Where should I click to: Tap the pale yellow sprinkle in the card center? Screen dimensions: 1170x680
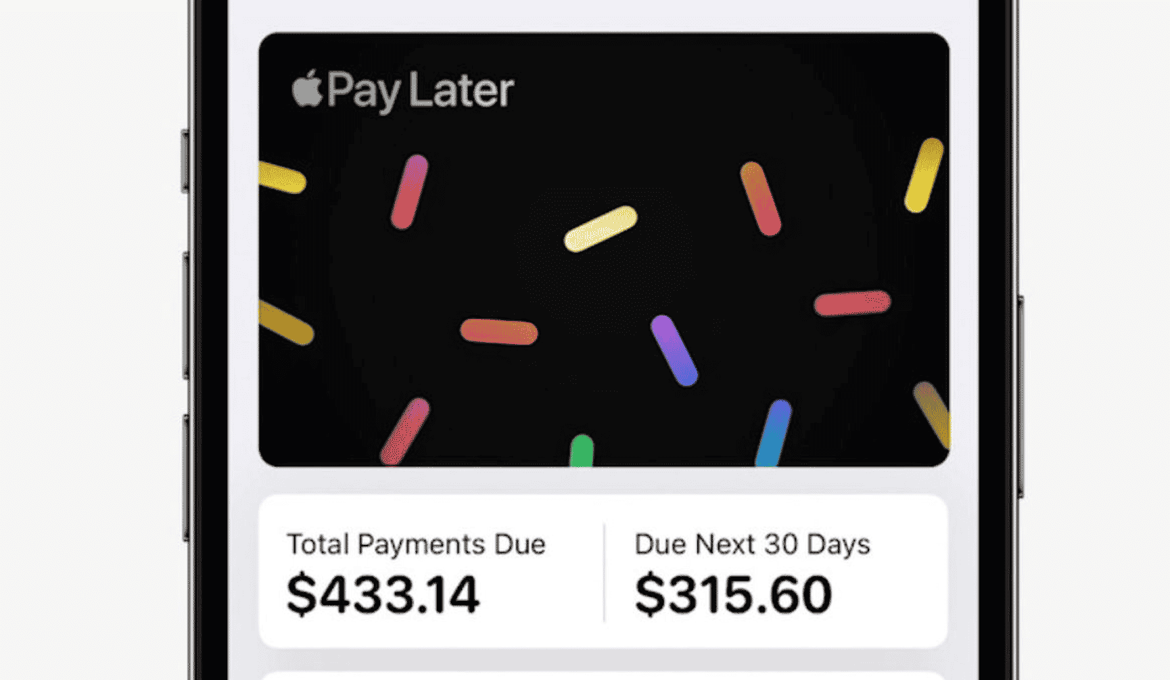point(601,229)
